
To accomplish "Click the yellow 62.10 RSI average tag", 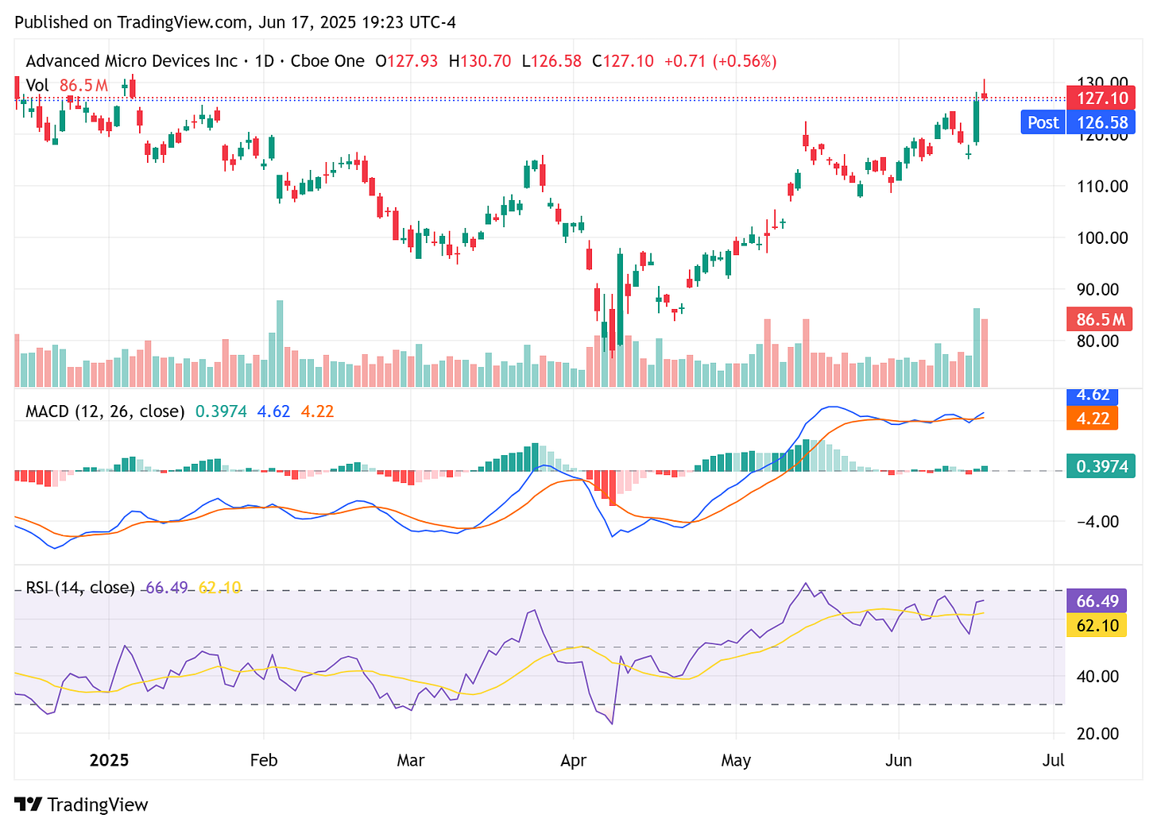I will click(1097, 625).
